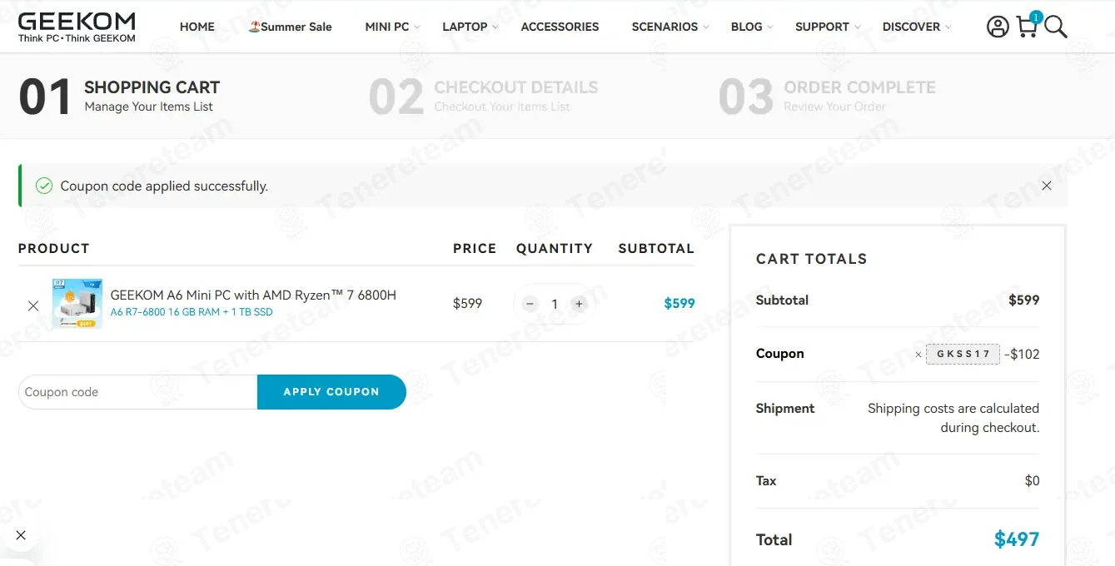This screenshot has width=1115, height=566.
Task: Remove GEEKOM A6 Mini PC from cart
Action: point(33,305)
